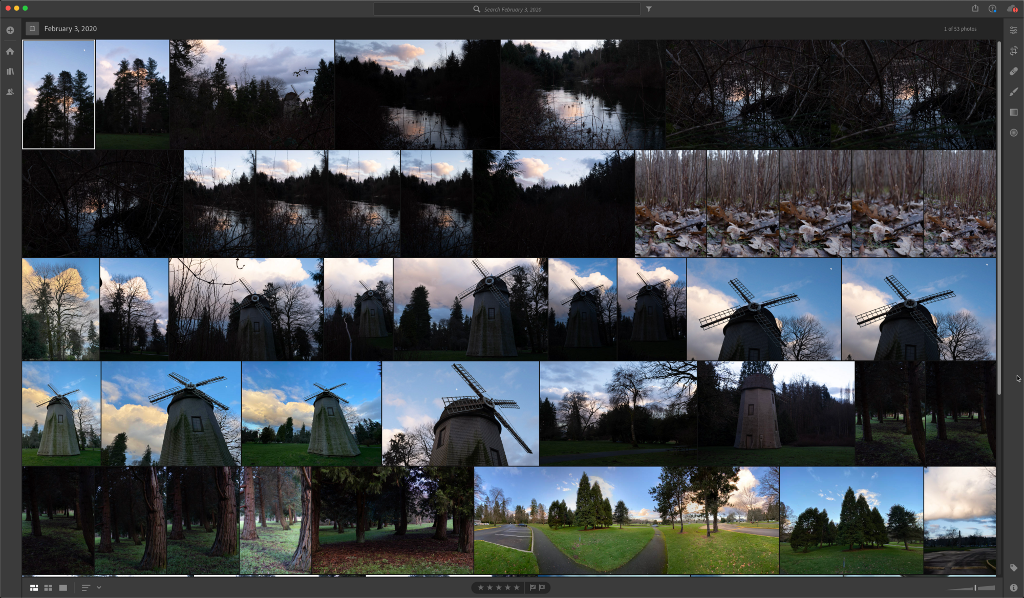
Task: Click the sort order lines icon
Action: pyautogui.click(x=86, y=588)
